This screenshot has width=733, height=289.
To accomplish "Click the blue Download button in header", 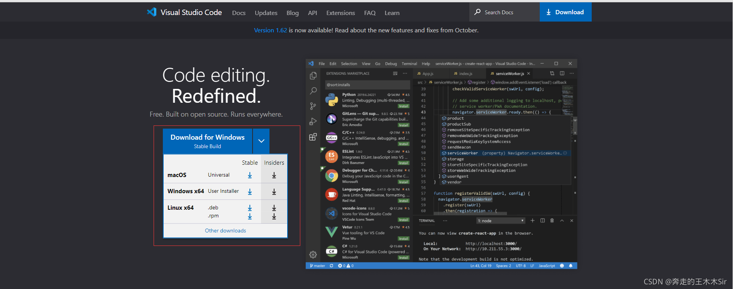I will 566,12.
